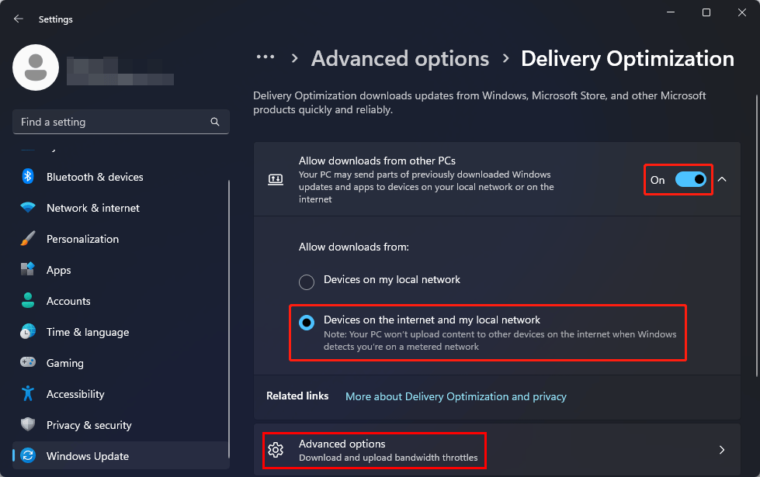The height and width of the screenshot is (477, 760).
Task: Open the Accounts settings page
Action: click(68, 301)
